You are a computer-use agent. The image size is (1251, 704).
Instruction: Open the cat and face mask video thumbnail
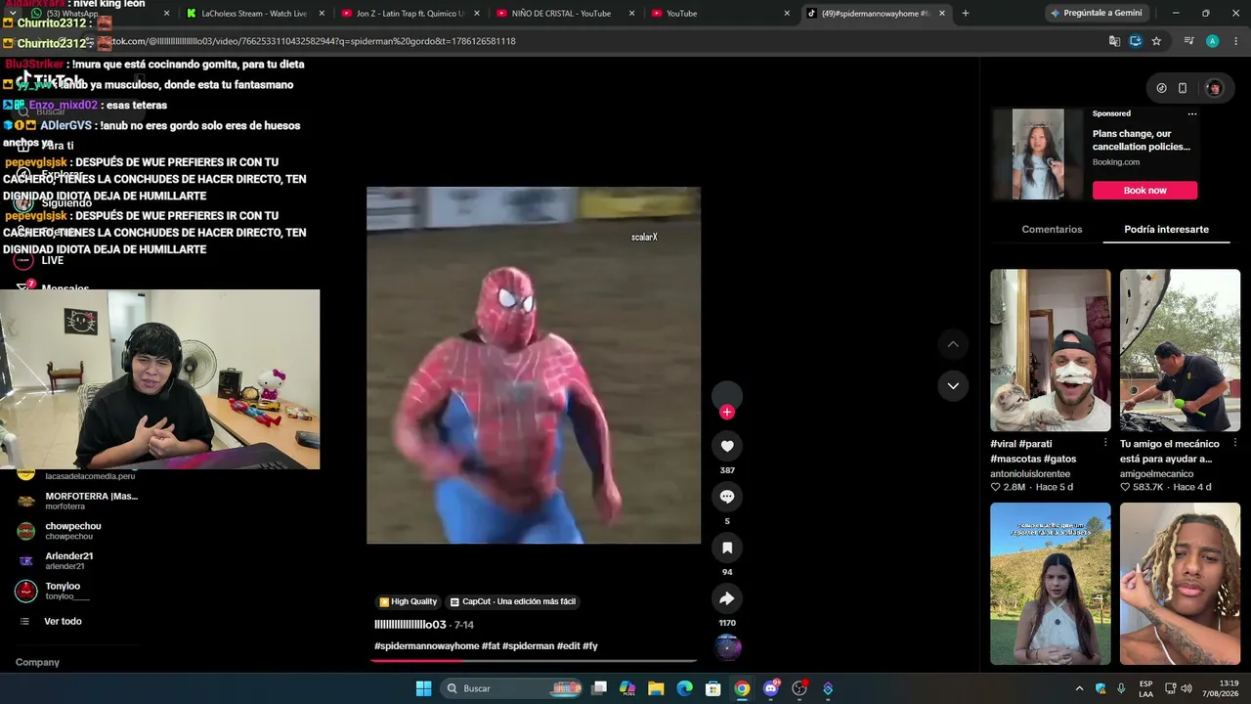point(1051,350)
